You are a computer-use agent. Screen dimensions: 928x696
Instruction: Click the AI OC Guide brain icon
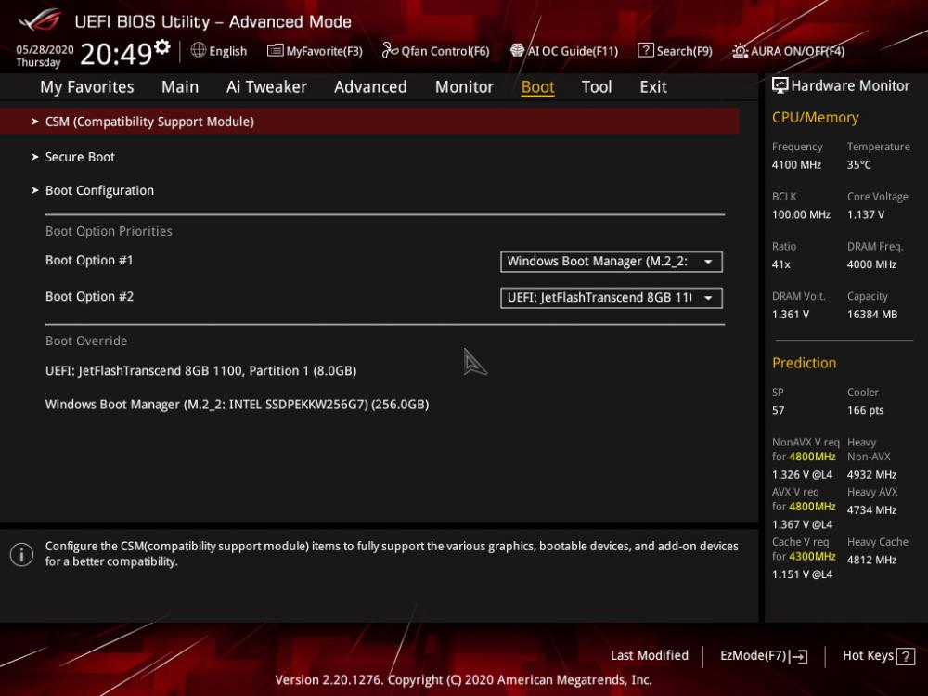(x=517, y=50)
